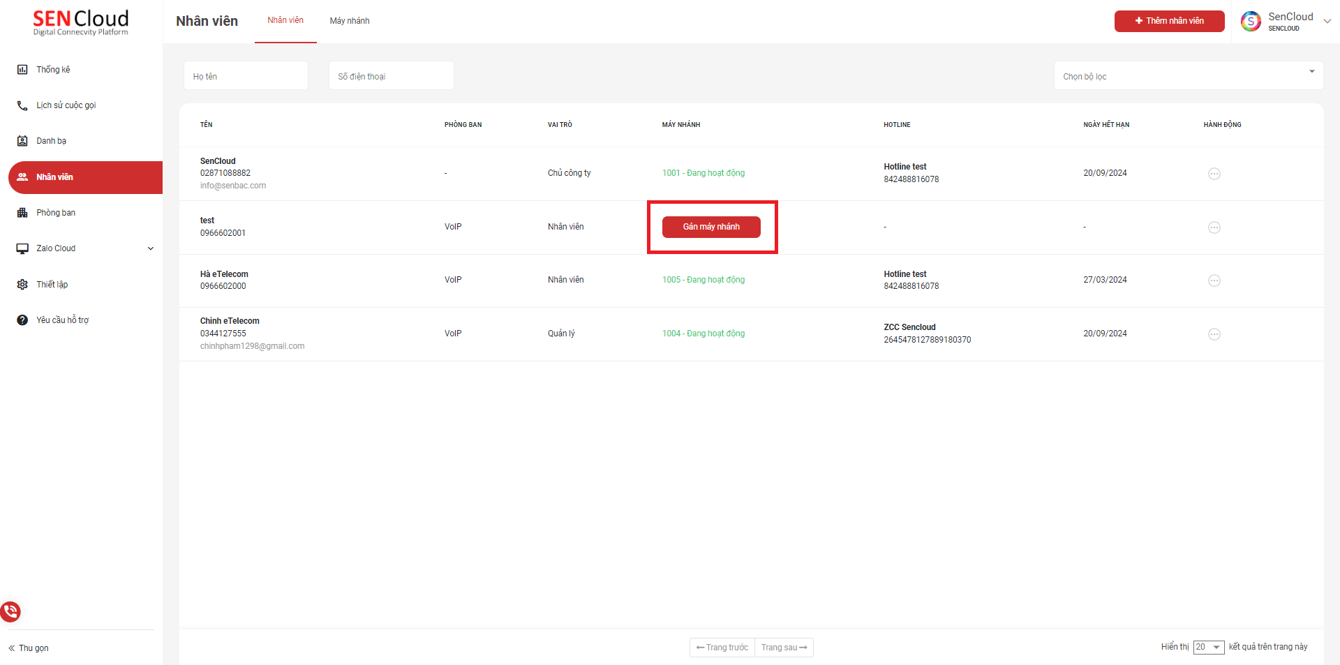Click the Thêm nhân viên button
The image size is (1340, 665).
click(x=1169, y=21)
